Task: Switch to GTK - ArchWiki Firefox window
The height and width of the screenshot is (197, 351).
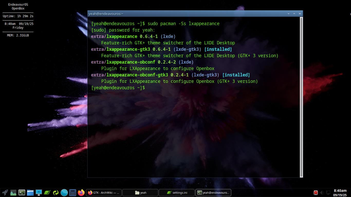Action: tap(104, 193)
